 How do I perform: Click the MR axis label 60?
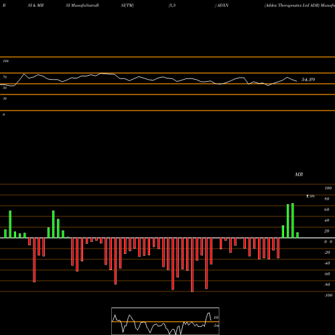point(327,210)
